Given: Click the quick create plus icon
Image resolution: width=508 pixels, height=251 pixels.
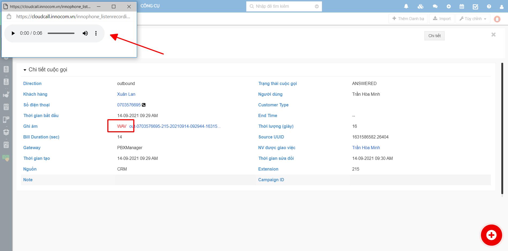Looking at the screenshot, I should (449, 6).
